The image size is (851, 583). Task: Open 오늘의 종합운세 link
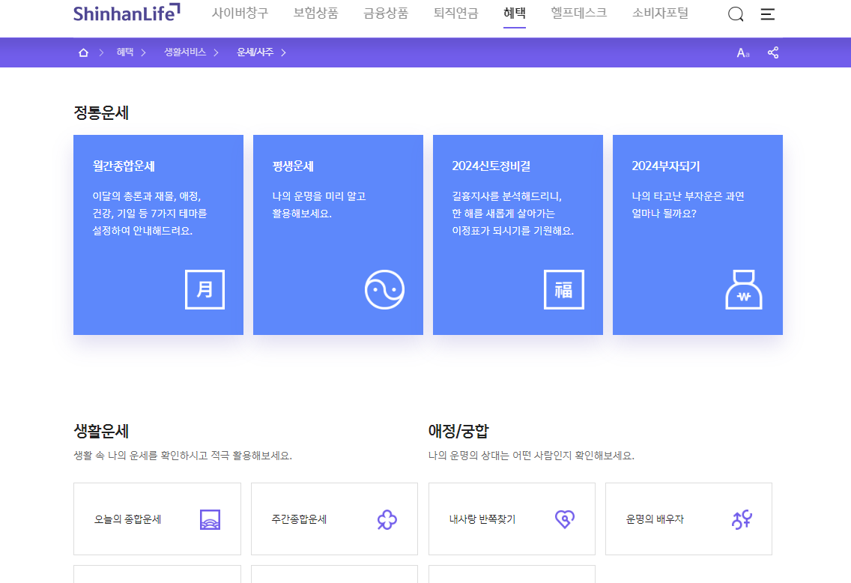pos(157,519)
